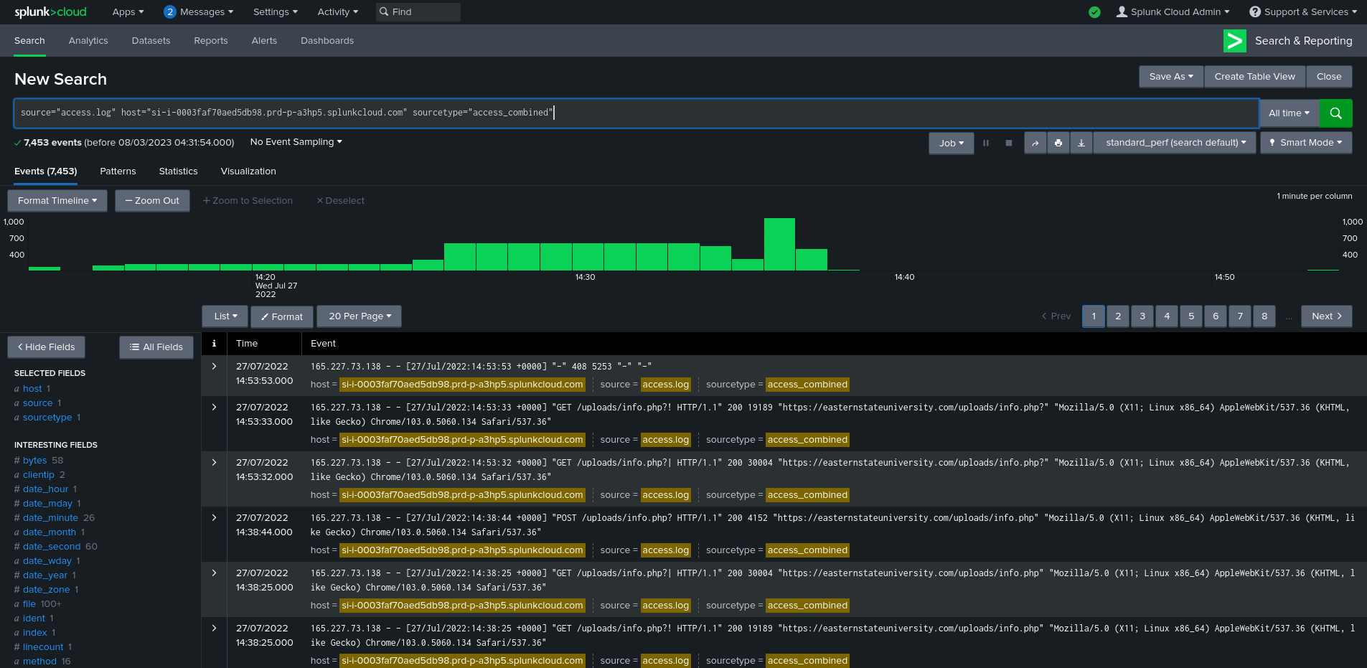The height and width of the screenshot is (668, 1367).
Task: Open the List view dropdown
Action: click(x=225, y=316)
